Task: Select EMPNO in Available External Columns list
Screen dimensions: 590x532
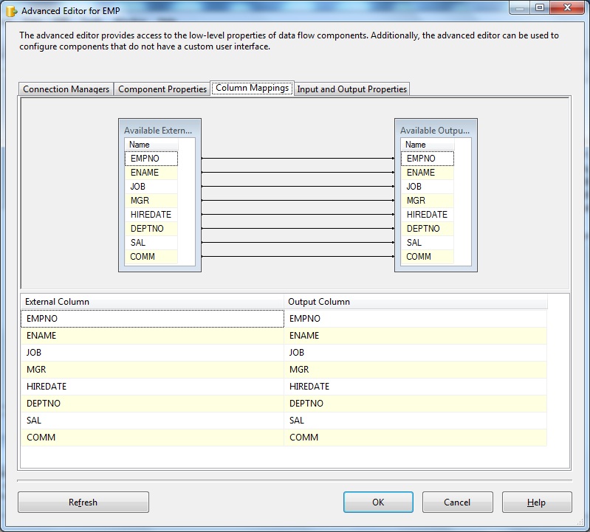Action: click(151, 159)
